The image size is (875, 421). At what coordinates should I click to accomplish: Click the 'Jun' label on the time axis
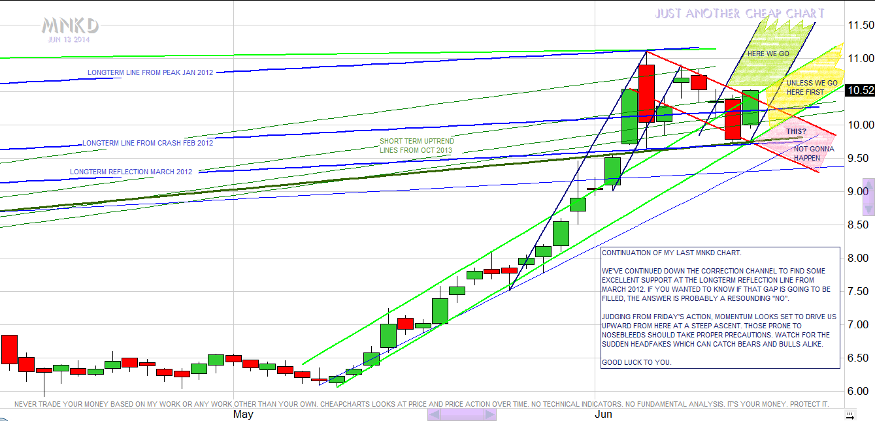point(603,414)
